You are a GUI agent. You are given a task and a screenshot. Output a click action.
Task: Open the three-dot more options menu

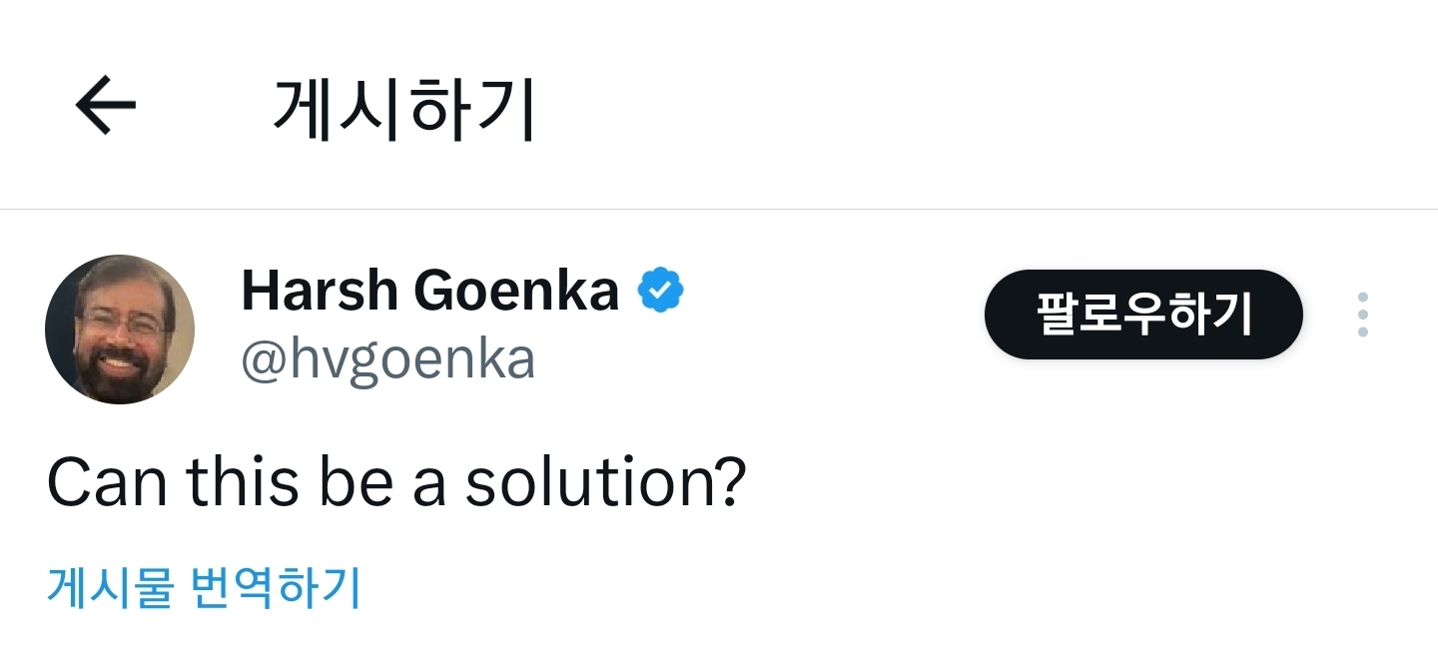pyautogui.click(x=1363, y=315)
